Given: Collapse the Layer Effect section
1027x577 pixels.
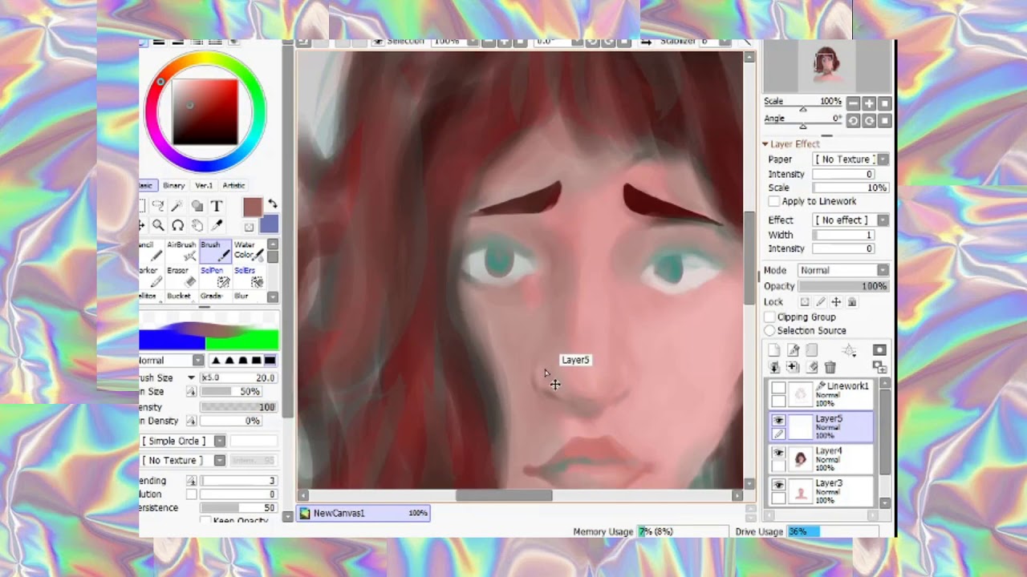Looking at the screenshot, I should [x=765, y=144].
